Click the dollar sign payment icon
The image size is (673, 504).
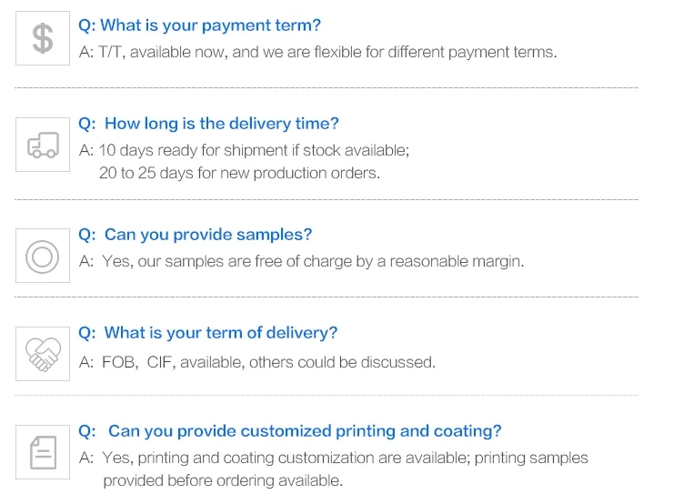43,39
